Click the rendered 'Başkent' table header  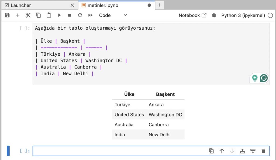165,94
